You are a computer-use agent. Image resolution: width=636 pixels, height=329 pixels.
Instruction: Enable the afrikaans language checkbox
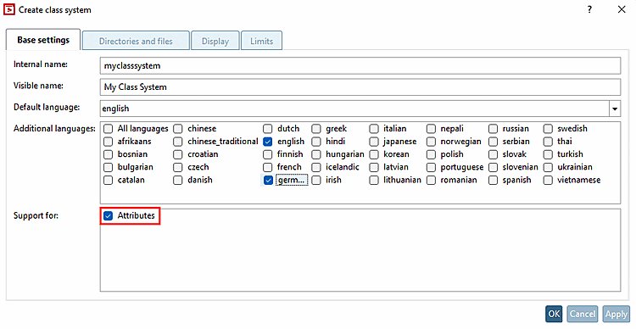point(108,142)
